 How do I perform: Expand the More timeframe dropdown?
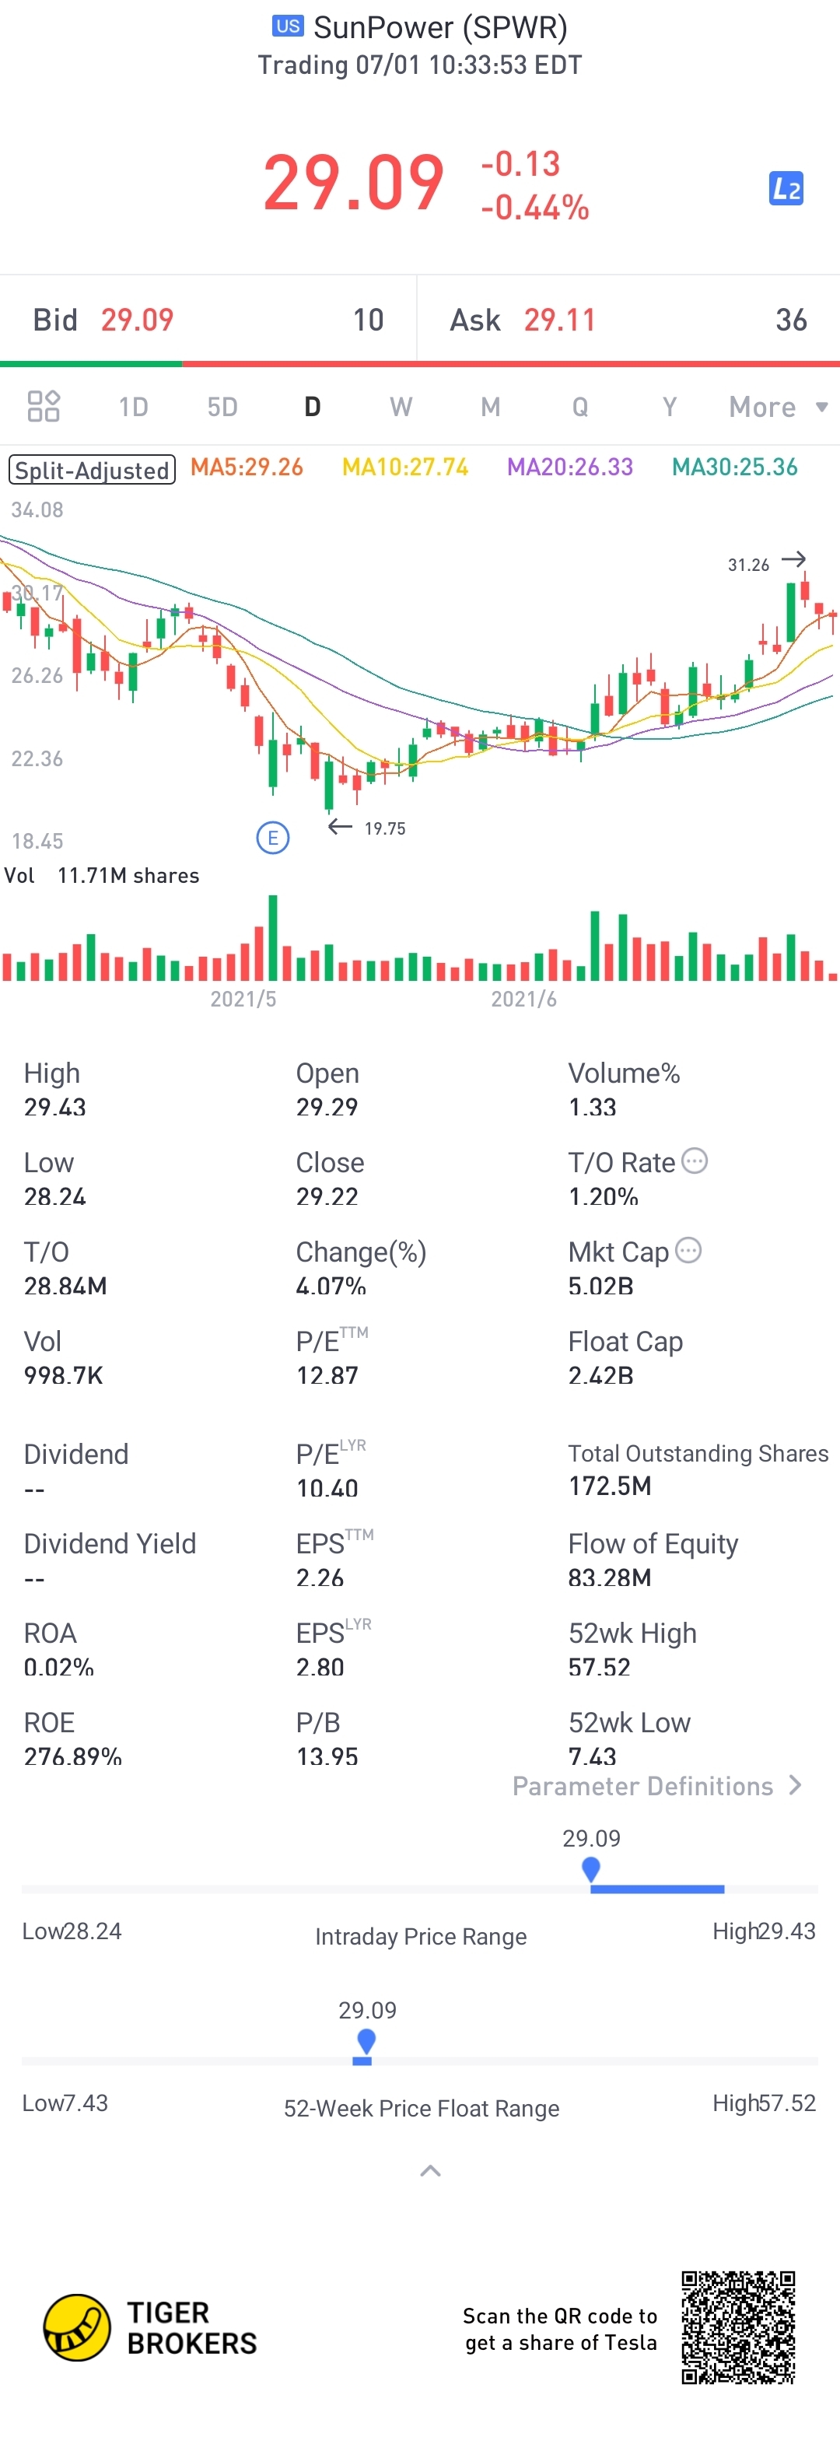778,408
